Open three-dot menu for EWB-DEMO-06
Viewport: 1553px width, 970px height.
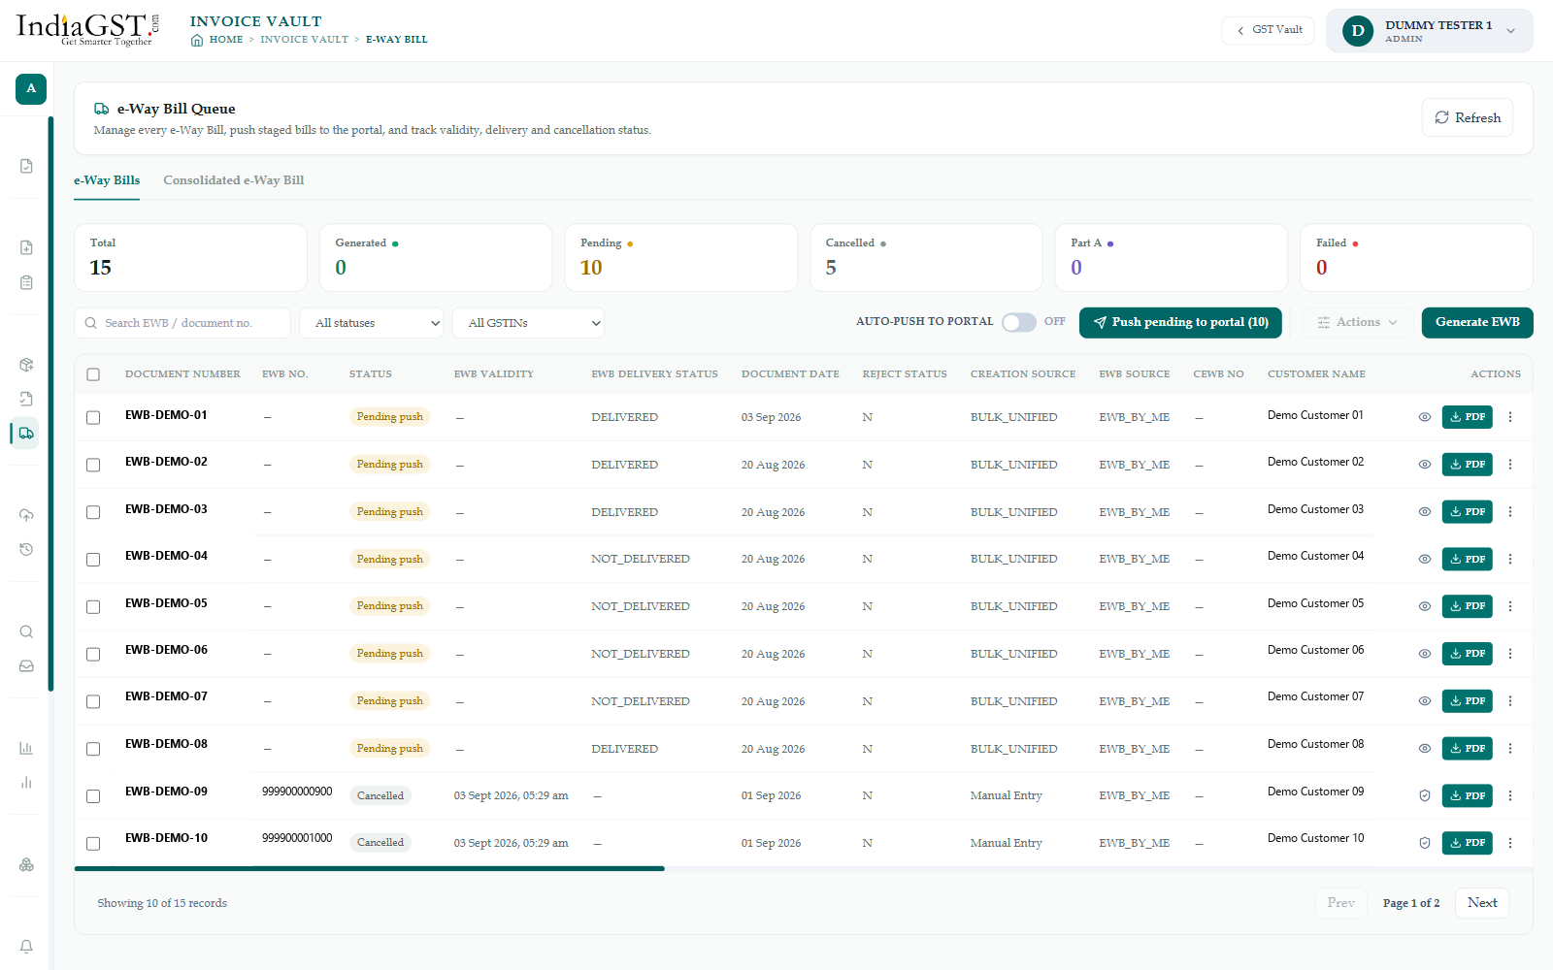pos(1510,654)
